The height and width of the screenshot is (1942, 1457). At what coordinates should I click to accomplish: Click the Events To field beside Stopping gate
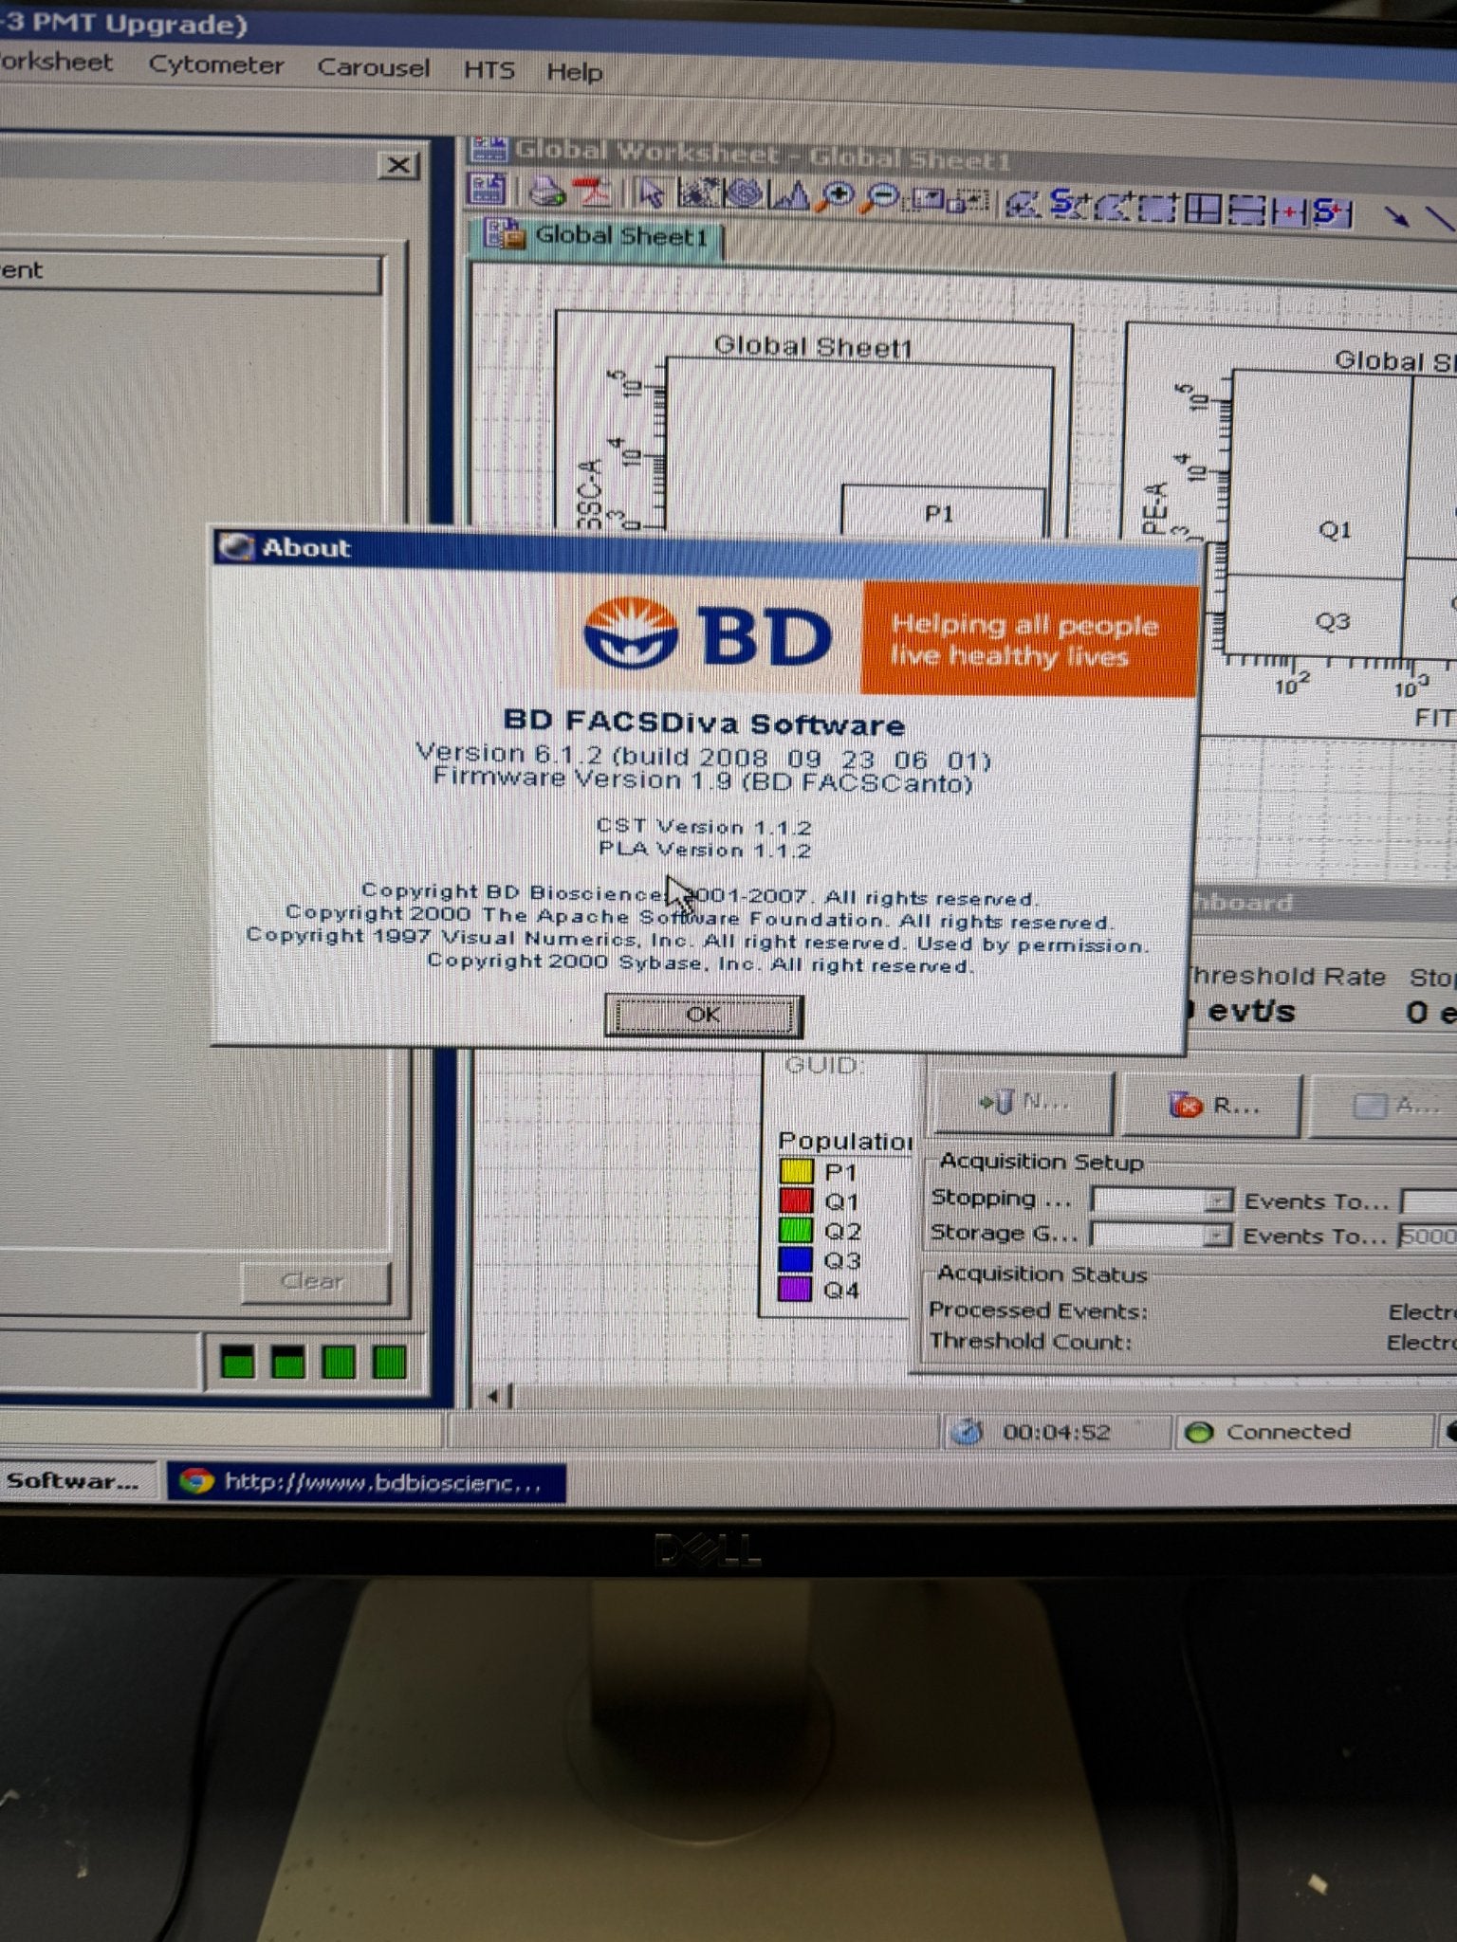click(x=1429, y=1201)
